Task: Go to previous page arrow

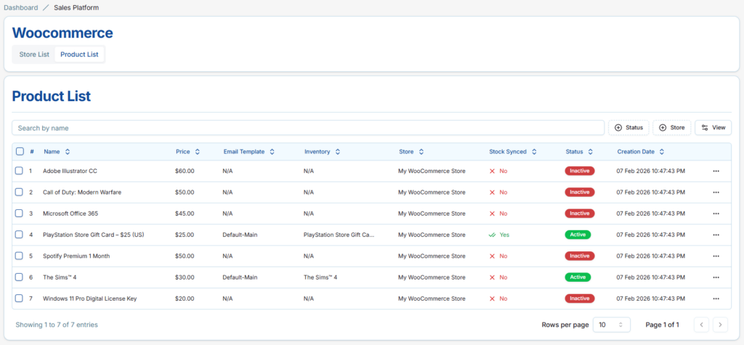Action: coord(702,325)
